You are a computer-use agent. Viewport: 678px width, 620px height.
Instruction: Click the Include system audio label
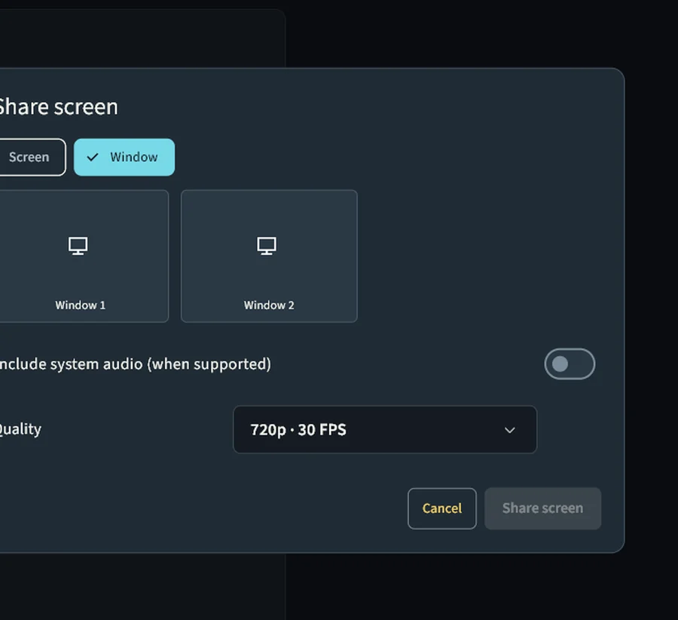[135, 364]
